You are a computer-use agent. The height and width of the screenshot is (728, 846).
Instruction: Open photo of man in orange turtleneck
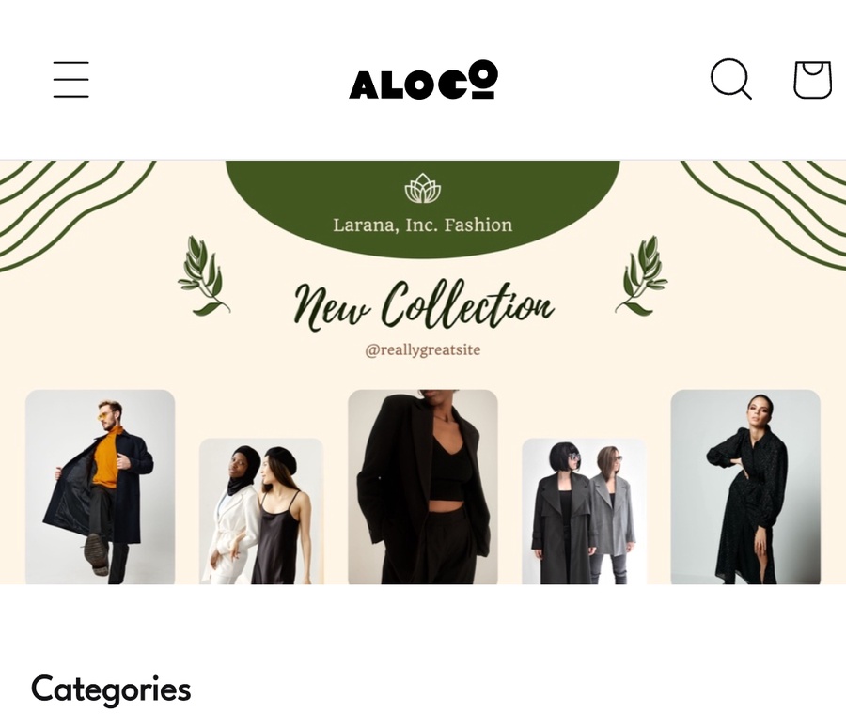100,487
